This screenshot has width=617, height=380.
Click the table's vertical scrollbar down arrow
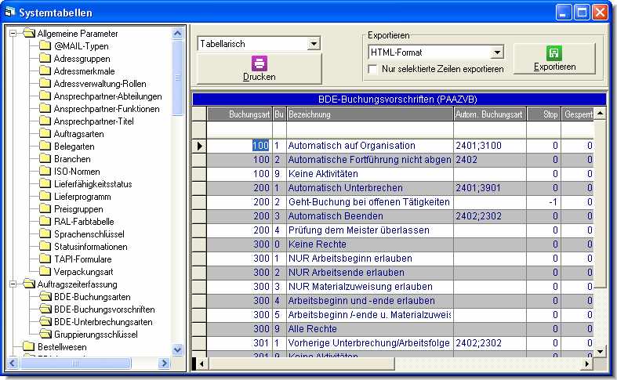point(601,350)
